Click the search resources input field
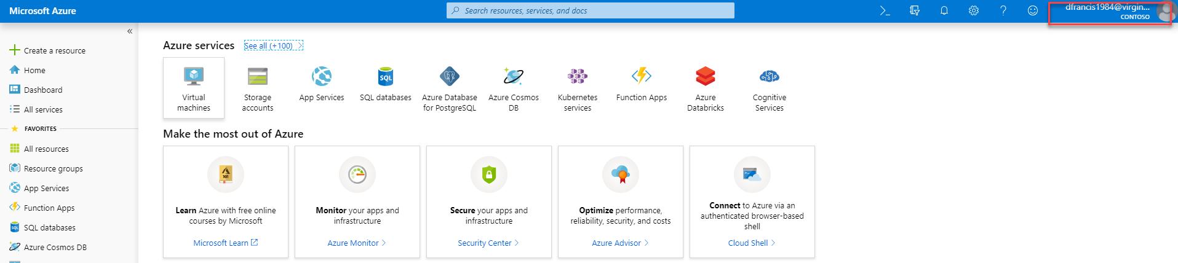Screen dimensions: 1178x263 pyautogui.click(x=591, y=10)
